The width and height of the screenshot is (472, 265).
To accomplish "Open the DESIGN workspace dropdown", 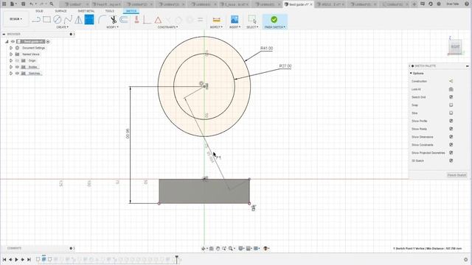I will 15,19.
